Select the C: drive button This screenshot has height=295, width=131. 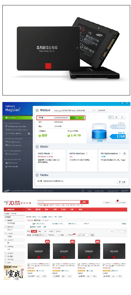(x=111, y=117)
